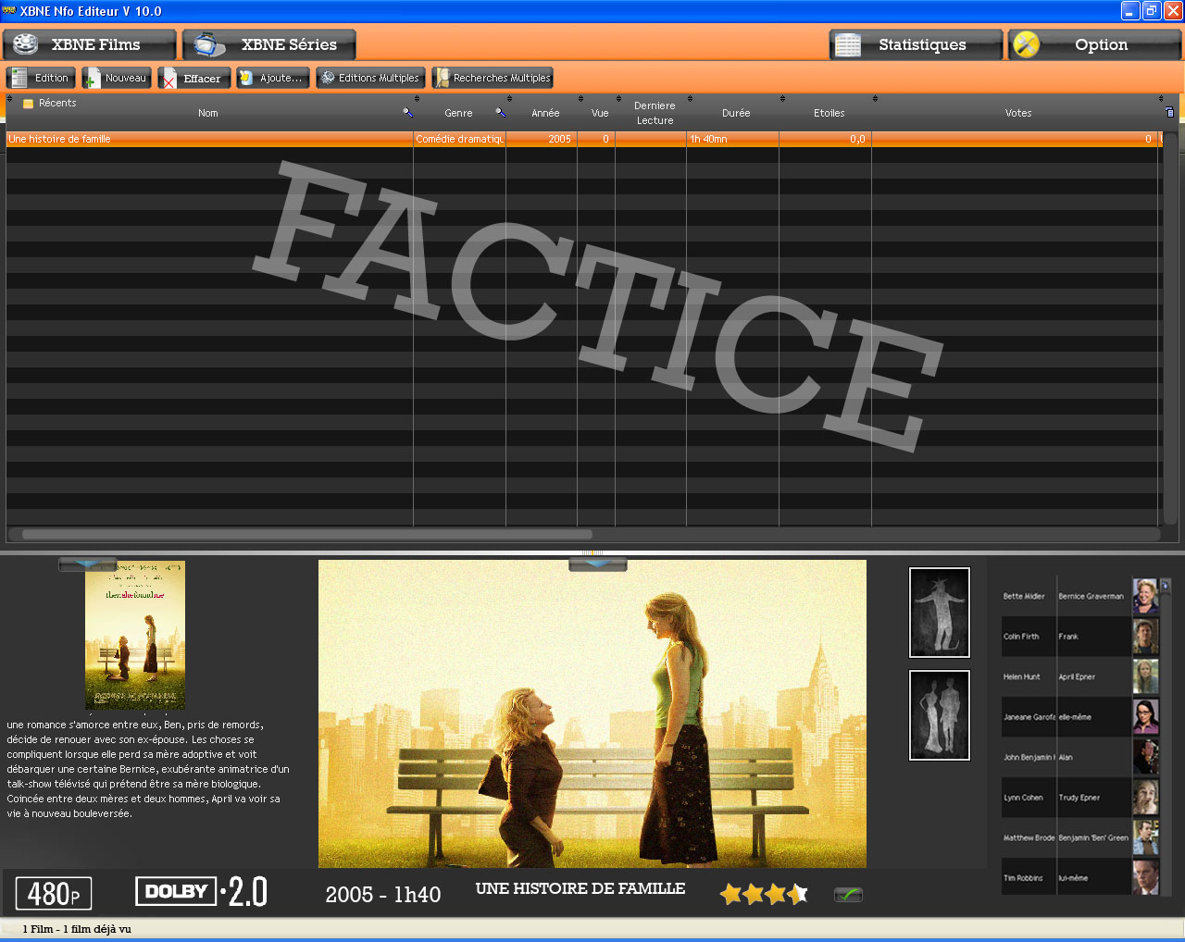
Task: Switch to the XBNE Films tab
Action: (x=89, y=44)
